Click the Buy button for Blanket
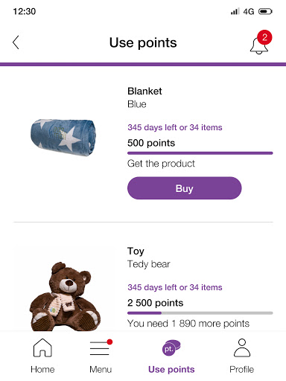 tap(185, 188)
